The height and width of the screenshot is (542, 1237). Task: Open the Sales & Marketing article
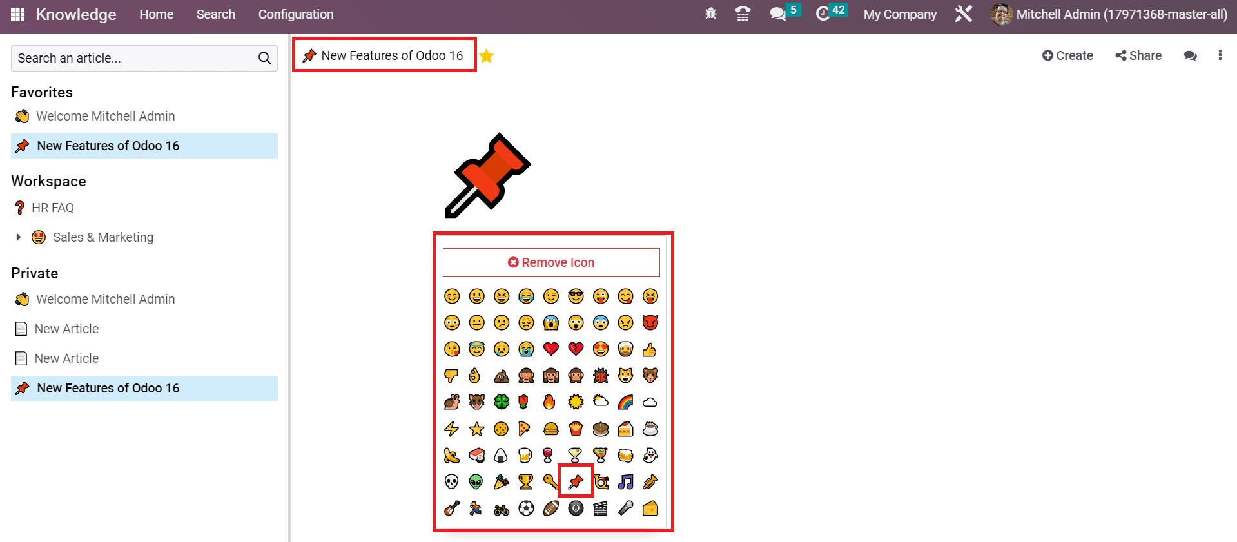pyautogui.click(x=103, y=237)
